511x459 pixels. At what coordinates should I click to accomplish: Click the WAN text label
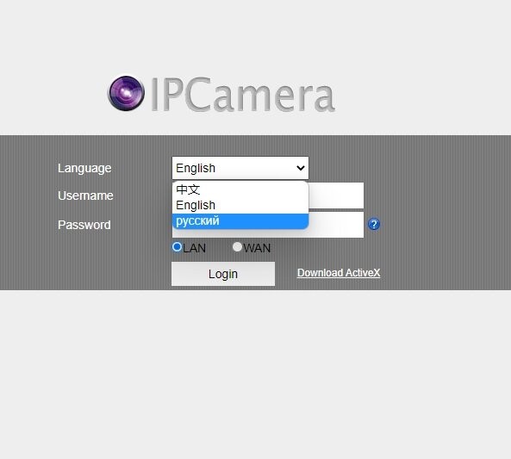pyautogui.click(x=257, y=248)
